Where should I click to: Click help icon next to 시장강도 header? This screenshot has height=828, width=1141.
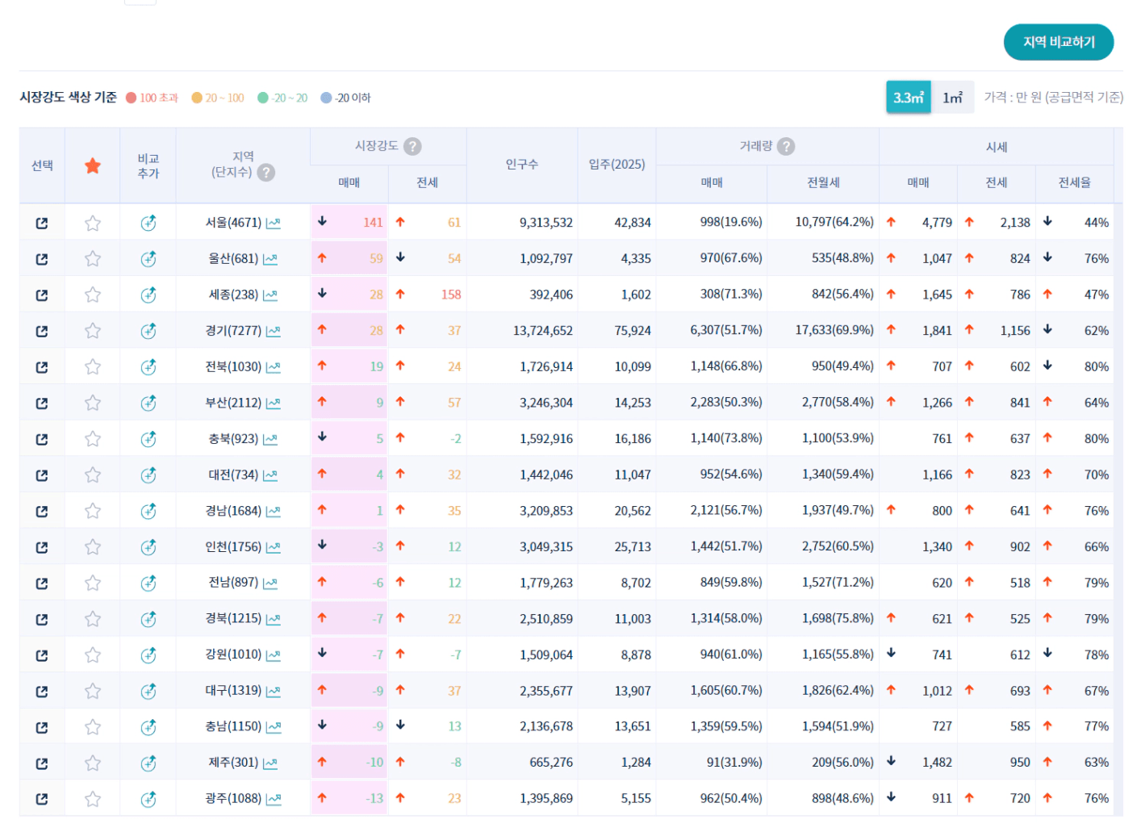(412, 146)
